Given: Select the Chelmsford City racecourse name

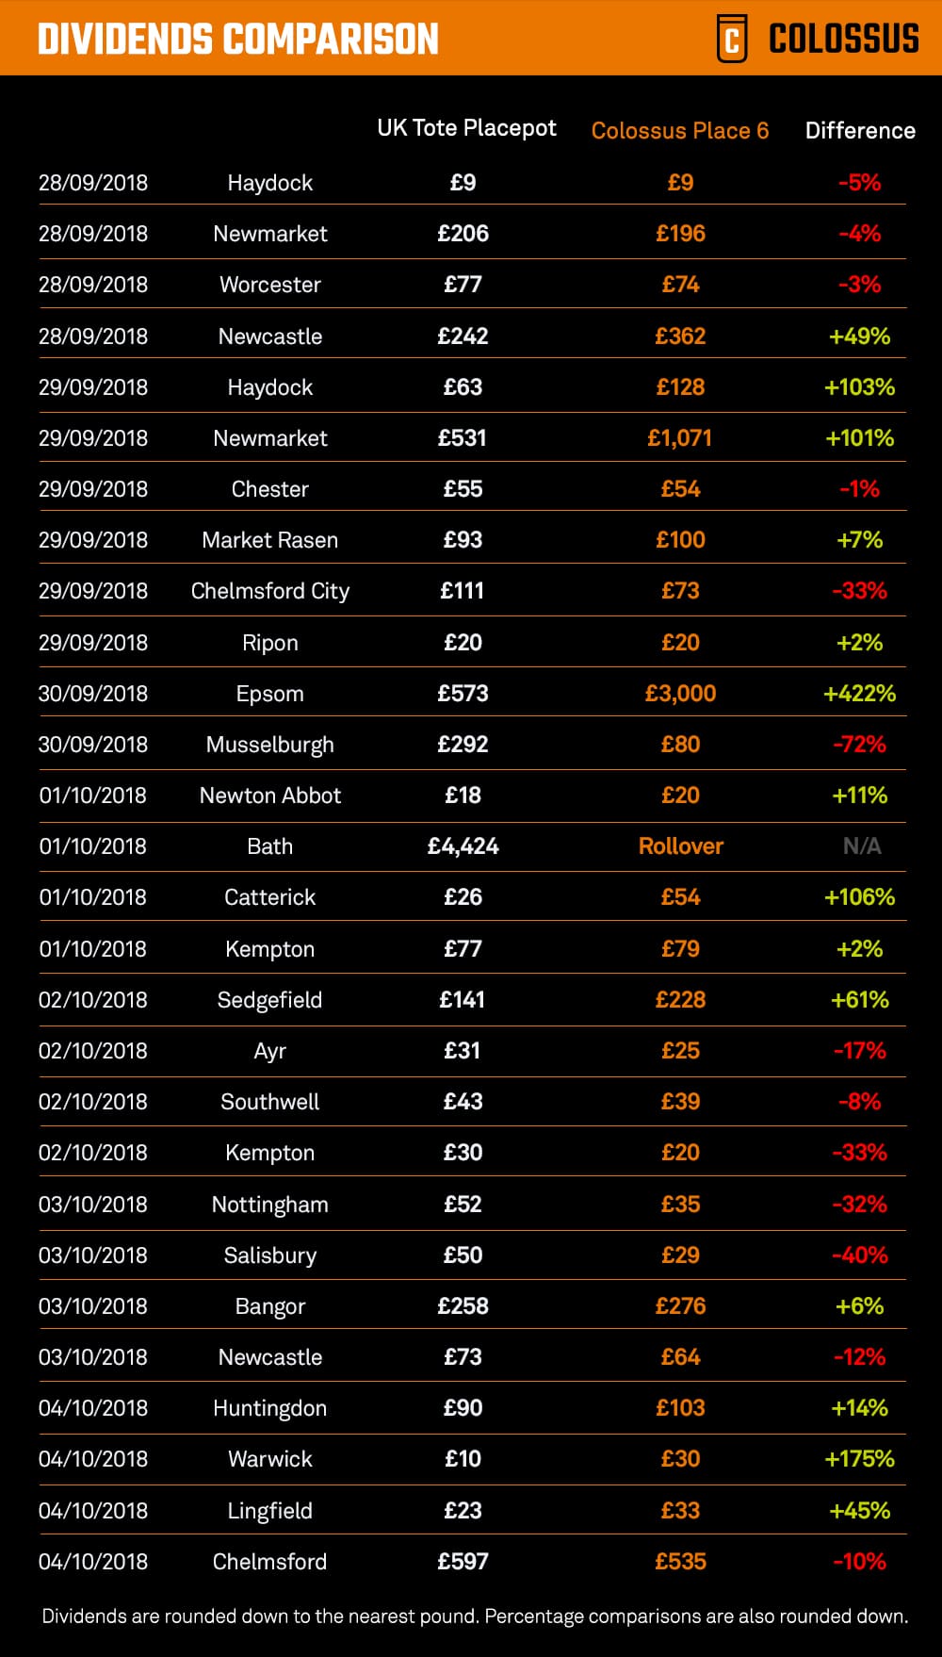Looking at the screenshot, I should pos(269,591).
